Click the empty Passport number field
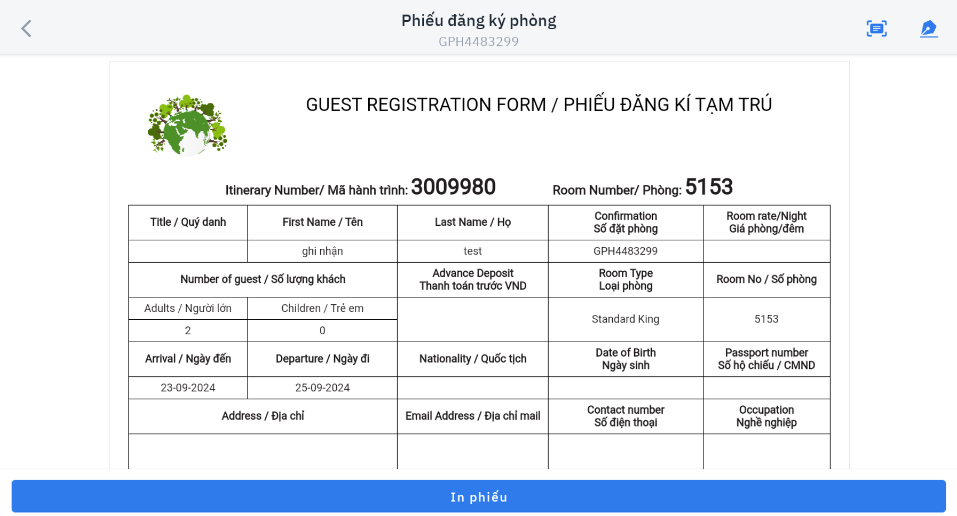Image resolution: width=957 pixels, height=516 pixels. pos(766,388)
